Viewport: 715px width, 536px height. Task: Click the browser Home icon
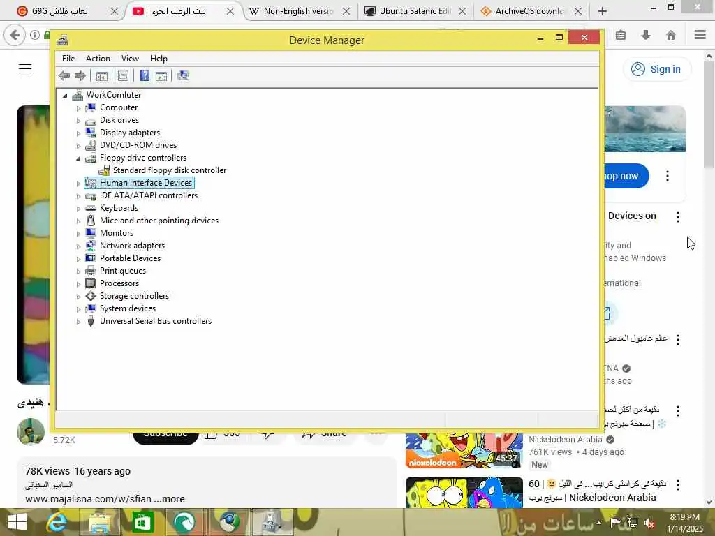point(671,35)
